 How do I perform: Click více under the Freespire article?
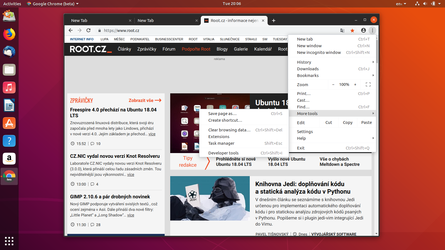click(x=152, y=134)
